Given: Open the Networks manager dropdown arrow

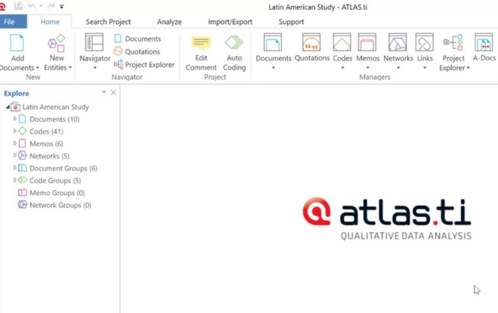Looking at the screenshot, I should tap(398, 68).
